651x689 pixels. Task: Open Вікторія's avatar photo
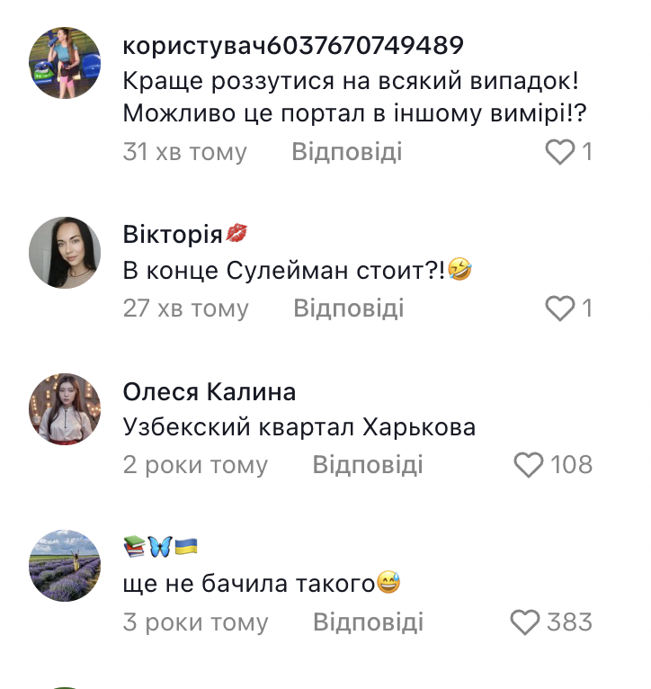click(x=65, y=253)
